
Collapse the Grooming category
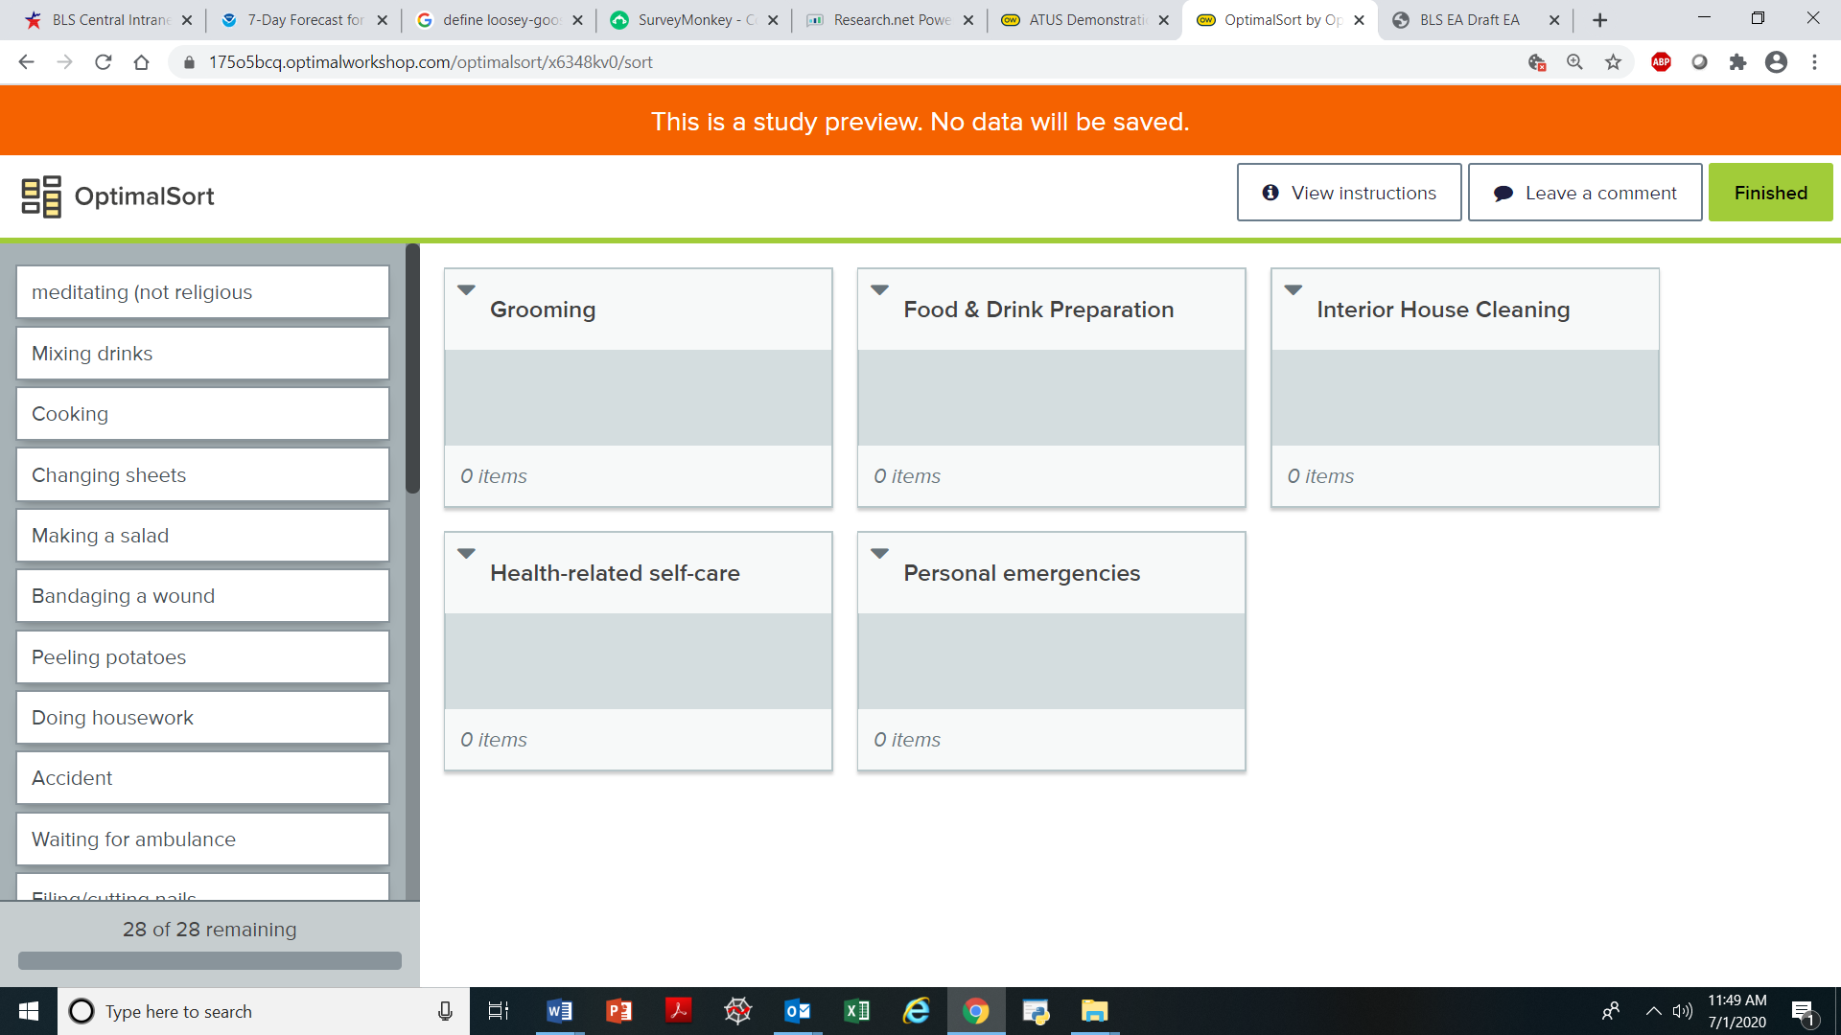tap(467, 289)
